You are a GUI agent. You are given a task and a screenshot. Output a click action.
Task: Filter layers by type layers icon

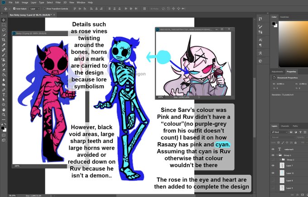(300, 132)
